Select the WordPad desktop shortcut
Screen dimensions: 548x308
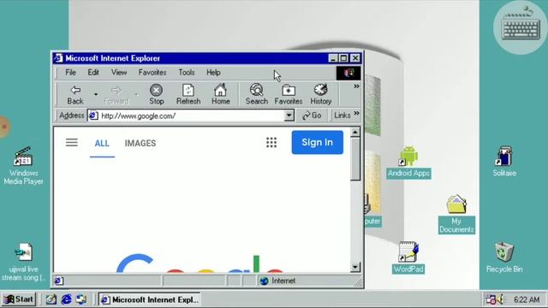click(x=408, y=258)
